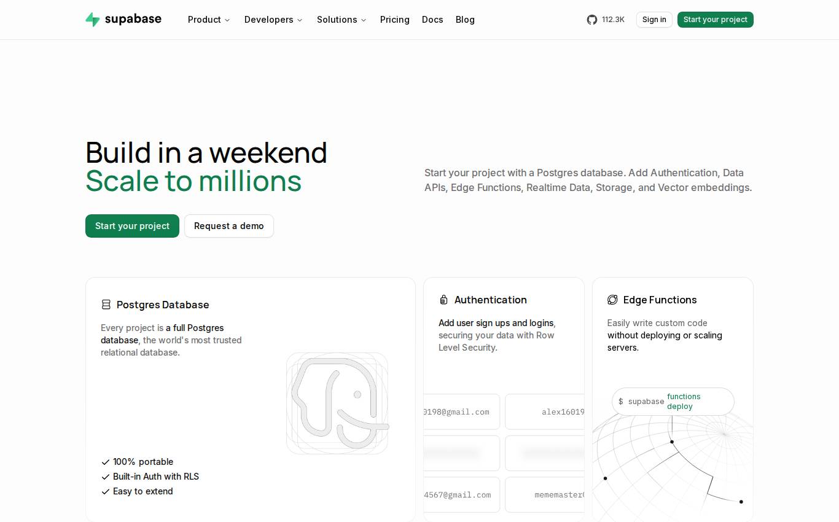839x522 pixels.
Task: Click the supabase functions deploy command pill
Action: [673, 402]
